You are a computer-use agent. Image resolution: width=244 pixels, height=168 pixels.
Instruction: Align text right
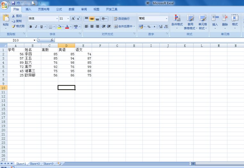click(97, 26)
